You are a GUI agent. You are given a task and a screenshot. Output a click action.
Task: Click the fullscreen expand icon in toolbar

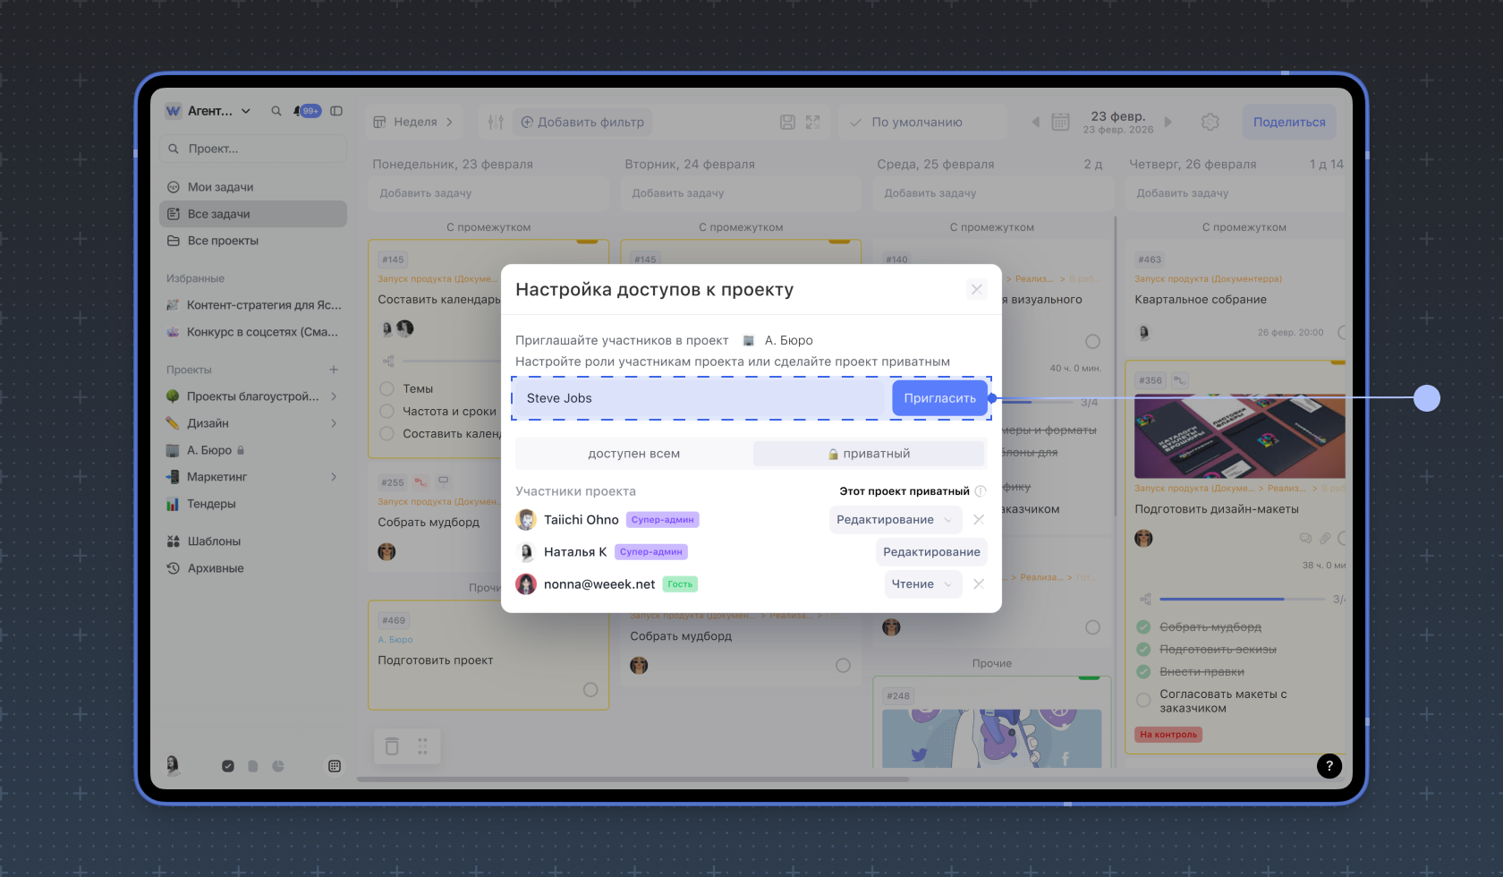point(812,122)
